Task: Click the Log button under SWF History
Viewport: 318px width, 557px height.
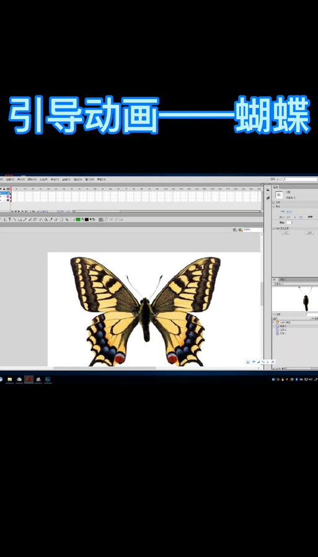Action: [285, 233]
